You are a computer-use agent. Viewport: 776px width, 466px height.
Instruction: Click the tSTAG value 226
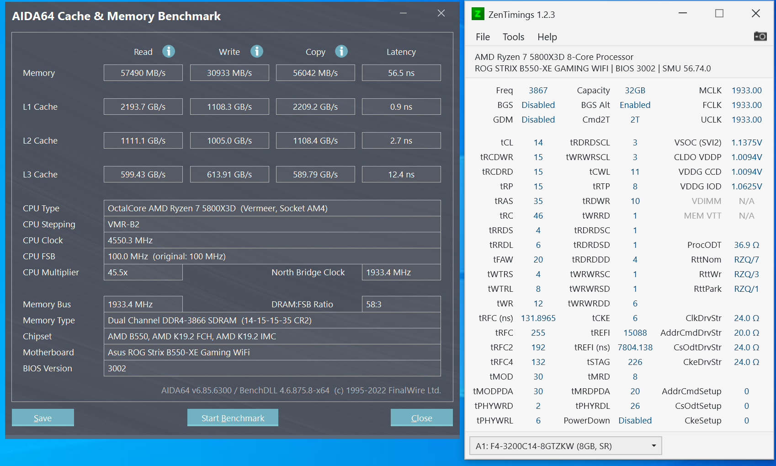635,362
